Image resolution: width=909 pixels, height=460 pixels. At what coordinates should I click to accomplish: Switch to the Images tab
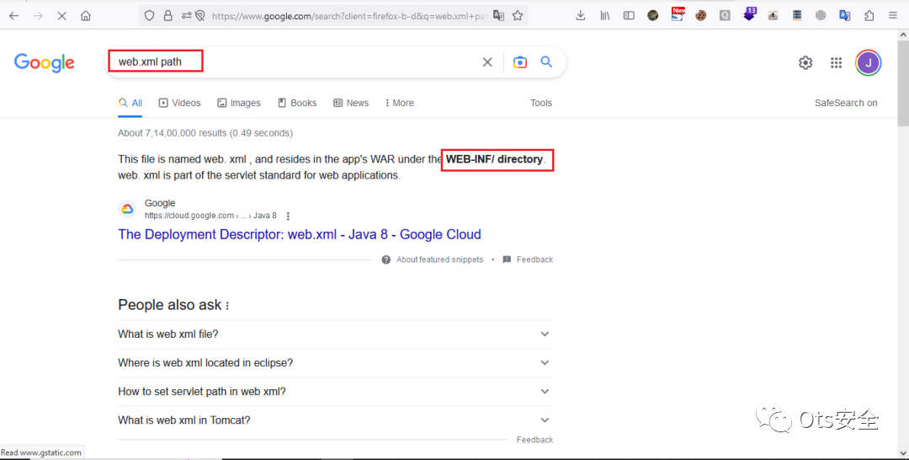[x=239, y=103]
